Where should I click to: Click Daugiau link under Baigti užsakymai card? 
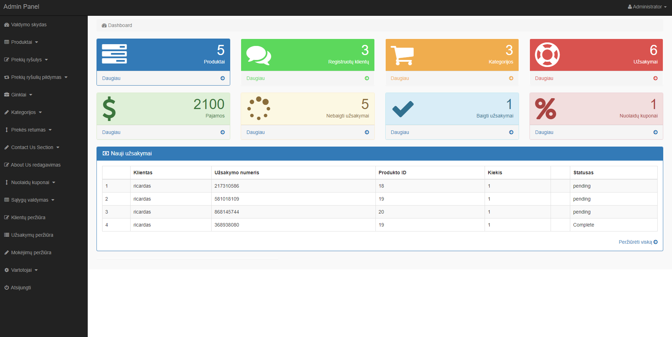point(400,132)
